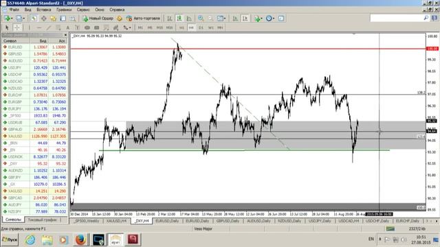
Task: Switch timeframe to M15
Action: [x=159, y=27]
